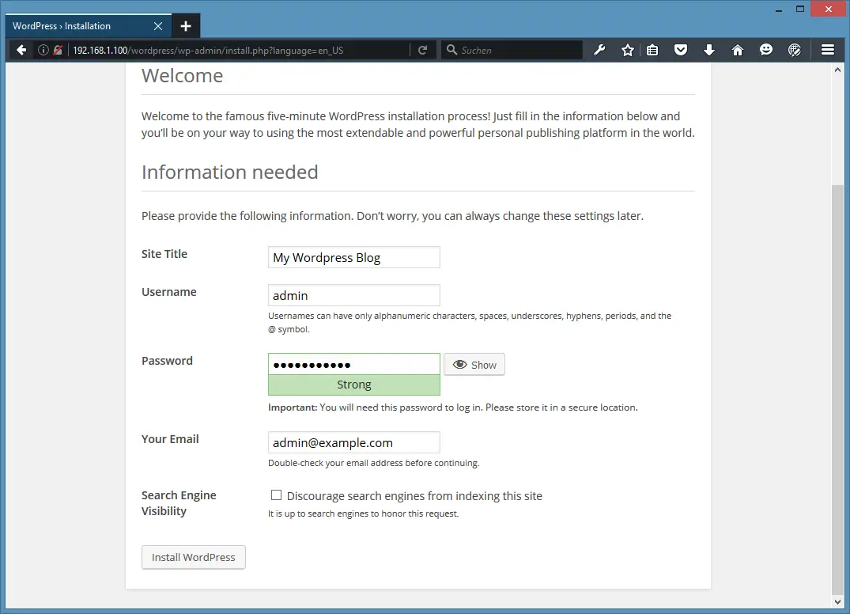Click the Strong password strength indicator
850x614 pixels.
tap(354, 385)
